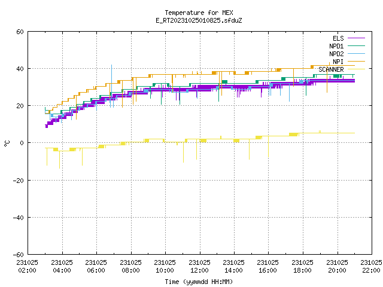383x287 pixels.
Task: Click the 'Time (yymmdd HH:MM)' axis title
Action: [199, 282]
